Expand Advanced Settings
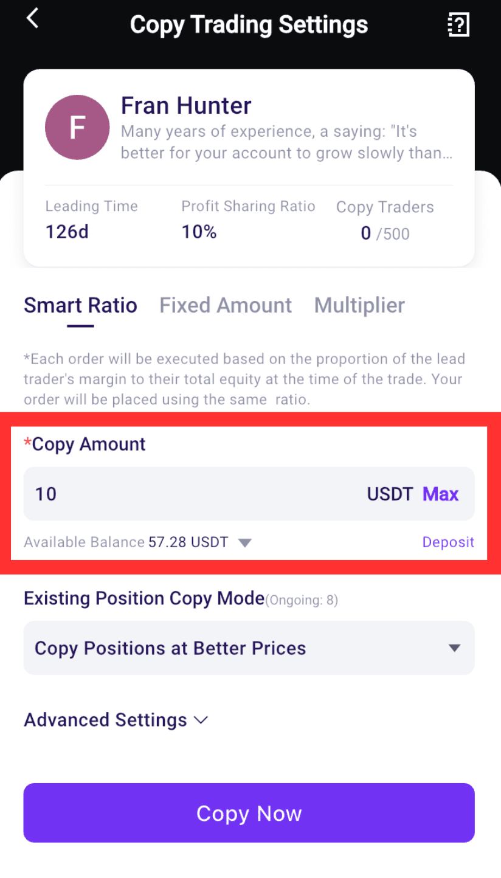501x878 pixels. click(116, 720)
